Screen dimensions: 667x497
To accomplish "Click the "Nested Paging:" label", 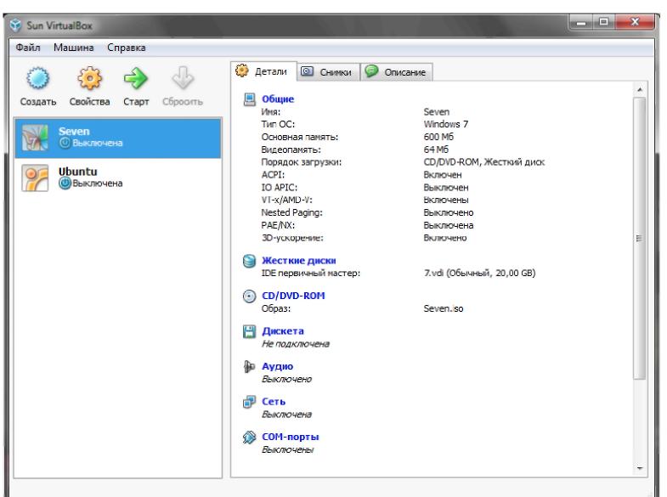I will tap(291, 212).
